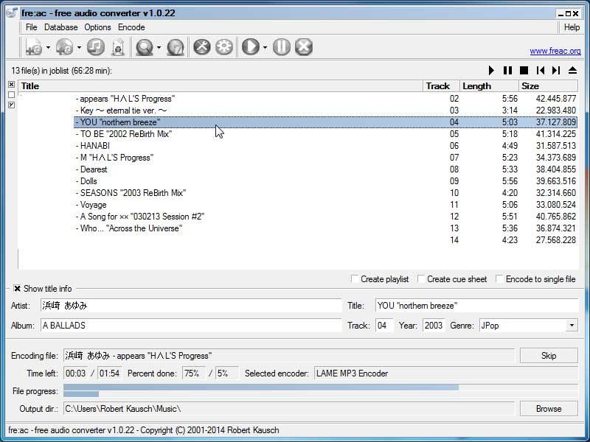The width and height of the screenshot is (590, 442).
Task: Open the Database menu
Action: (61, 27)
